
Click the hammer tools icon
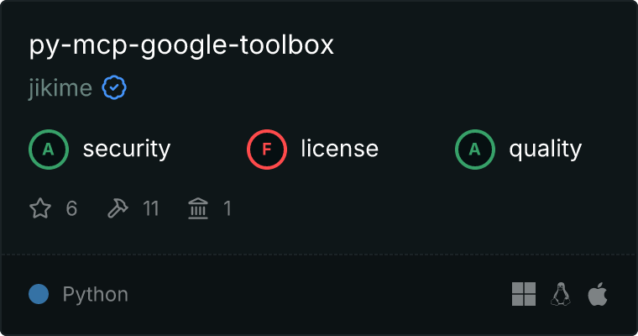(x=118, y=208)
